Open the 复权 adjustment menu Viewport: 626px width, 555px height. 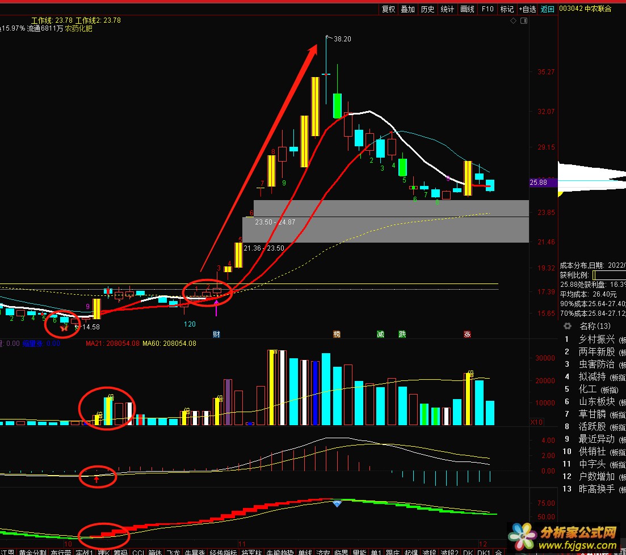pyautogui.click(x=388, y=9)
